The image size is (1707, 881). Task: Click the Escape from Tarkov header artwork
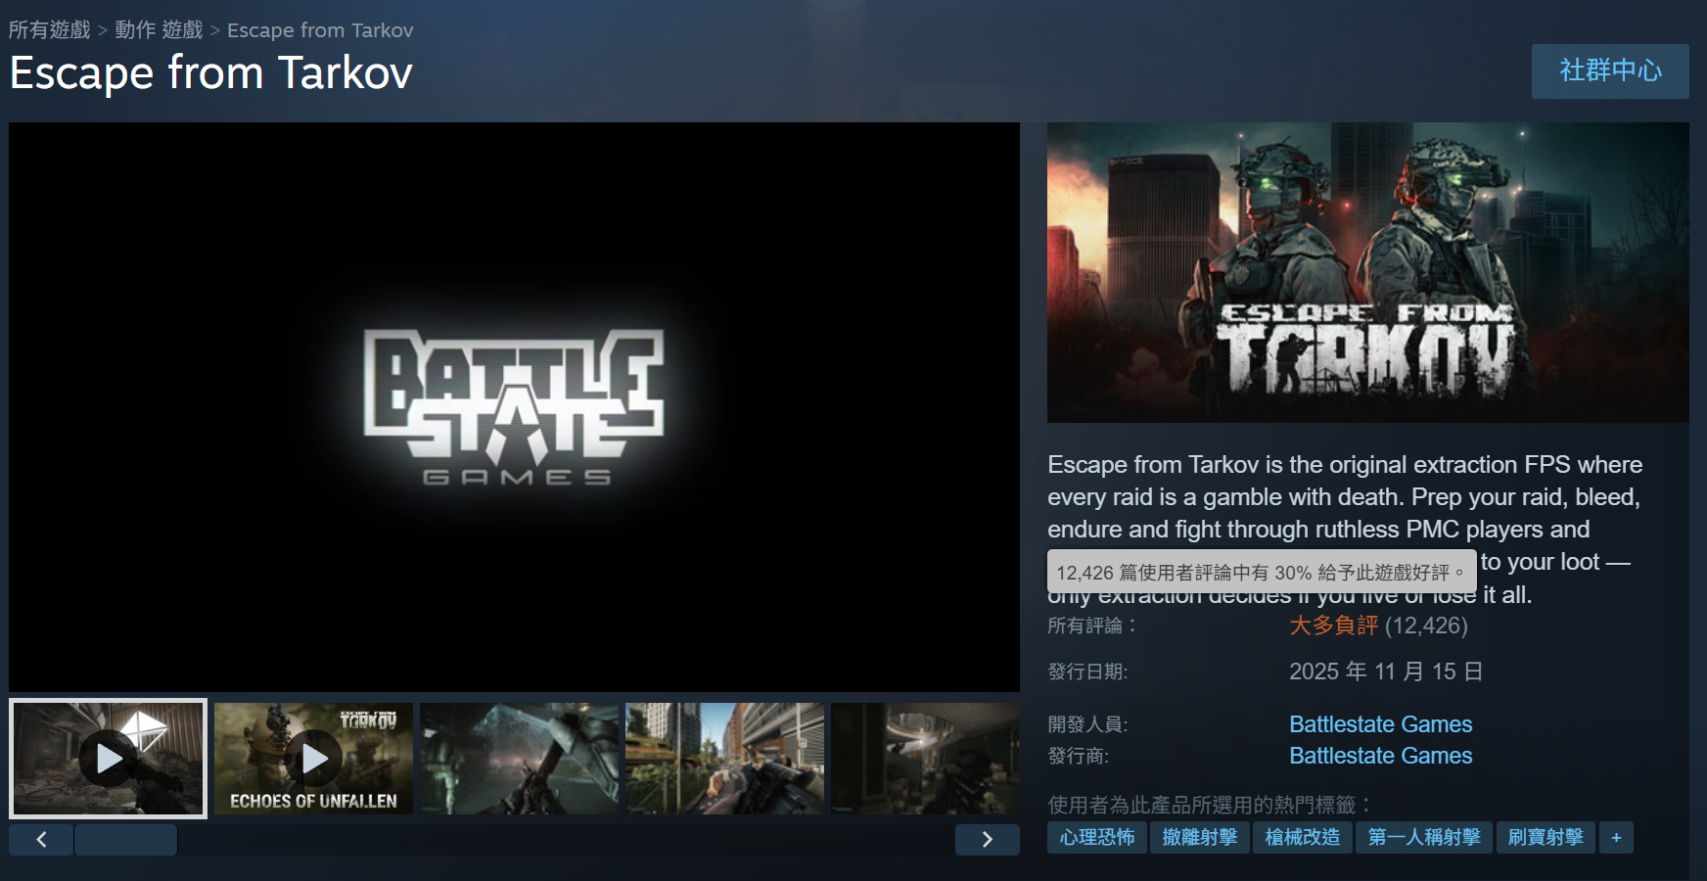coord(1367,272)
